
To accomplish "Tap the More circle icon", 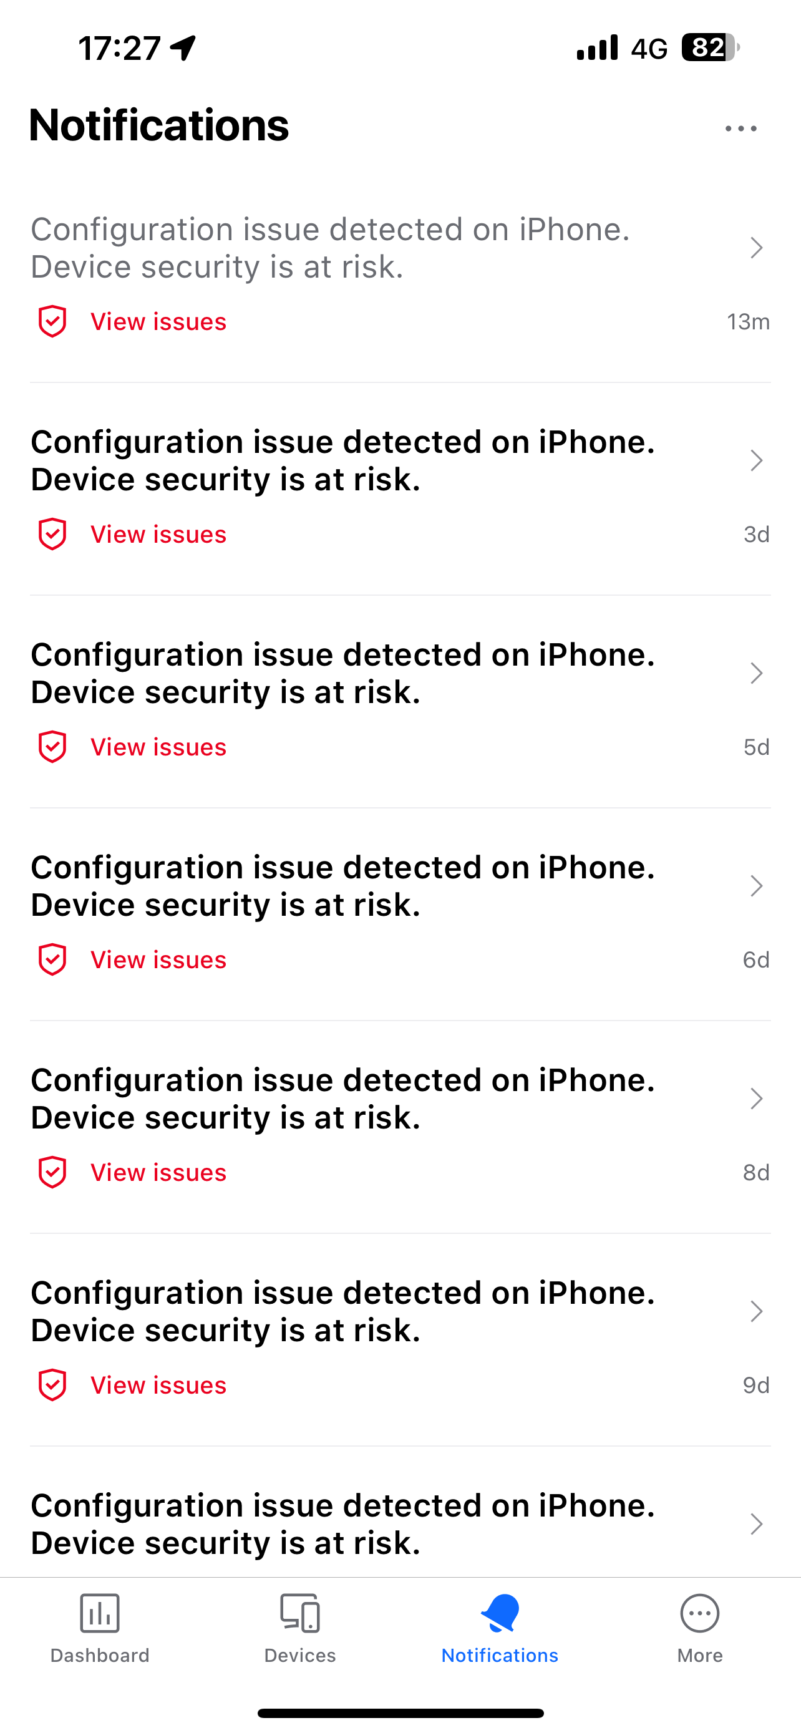I will click(x=699, y=1613).
